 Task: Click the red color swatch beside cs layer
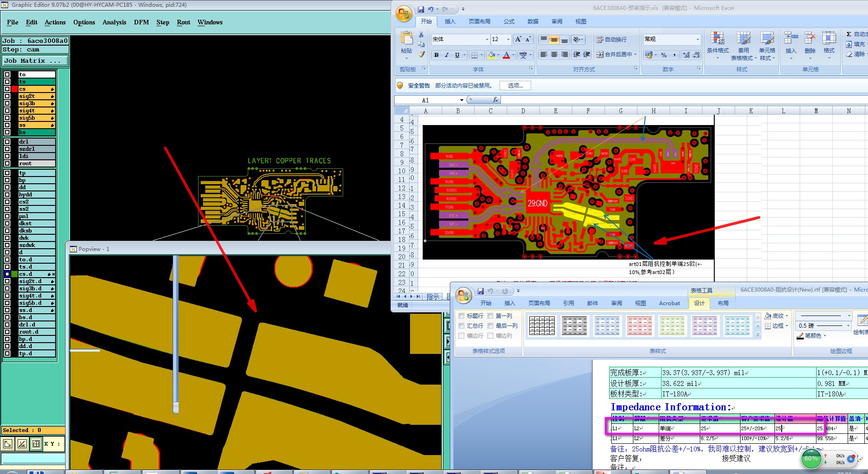coord(14,89)
